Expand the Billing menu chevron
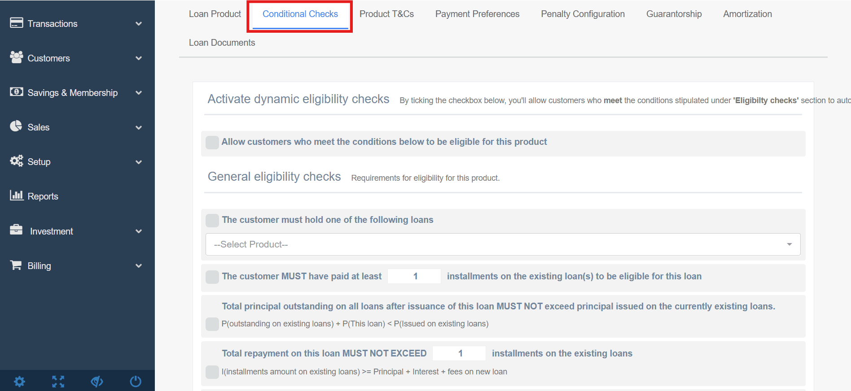This screenshot has width=851, height=391. click(x=139, y=266)
